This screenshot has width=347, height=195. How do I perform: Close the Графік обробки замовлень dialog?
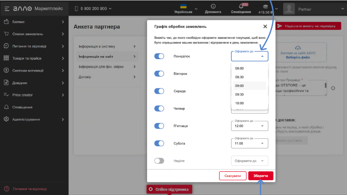tap(265, 26)
